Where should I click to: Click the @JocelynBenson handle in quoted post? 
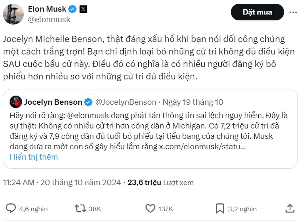click(126, 102)
